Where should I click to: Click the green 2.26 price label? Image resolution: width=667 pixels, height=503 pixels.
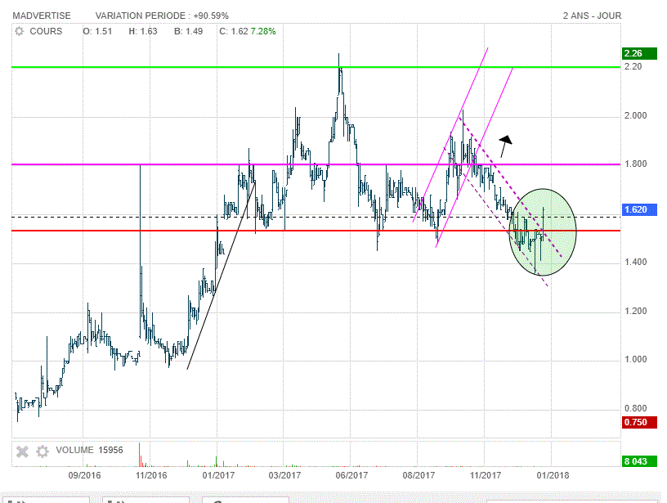click(639, 53)
